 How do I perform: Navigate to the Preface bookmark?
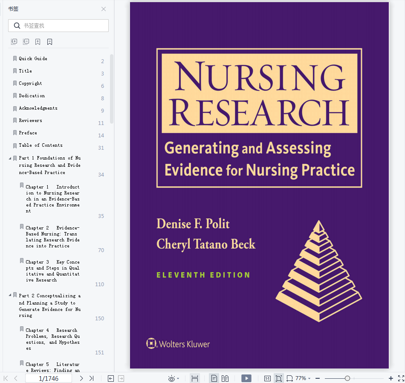[28, 133]
